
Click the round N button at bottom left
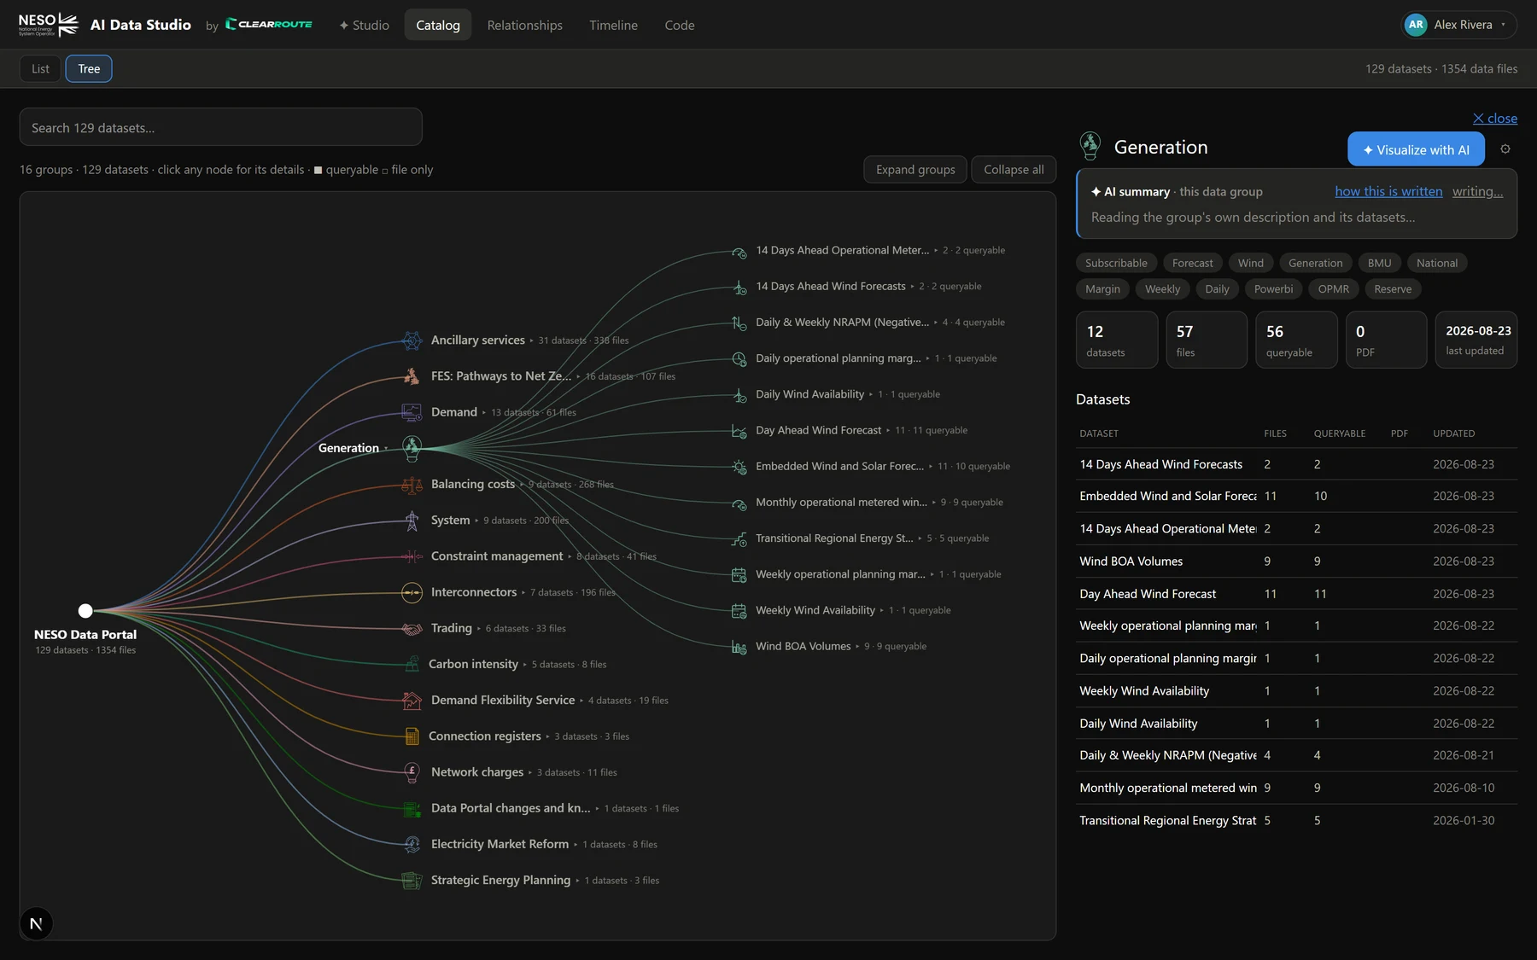(x=36, y=923)
